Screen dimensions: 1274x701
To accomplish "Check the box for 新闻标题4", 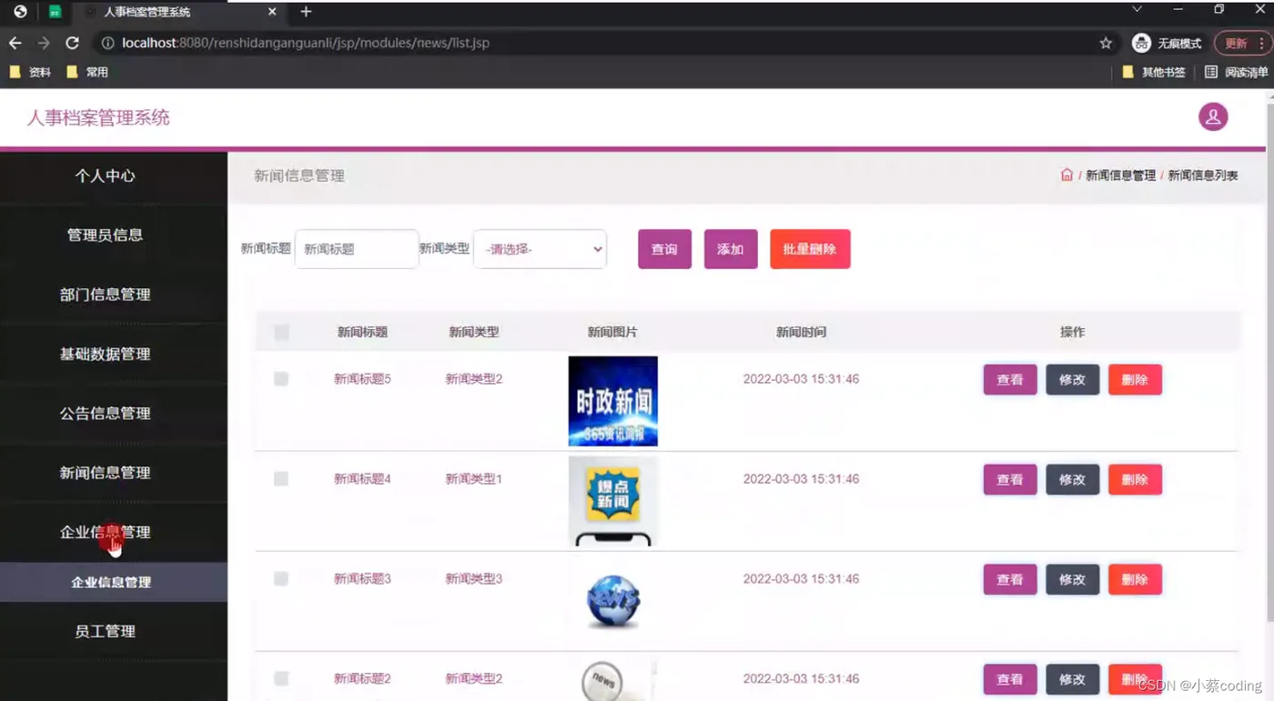I will [x=281, y=479].
